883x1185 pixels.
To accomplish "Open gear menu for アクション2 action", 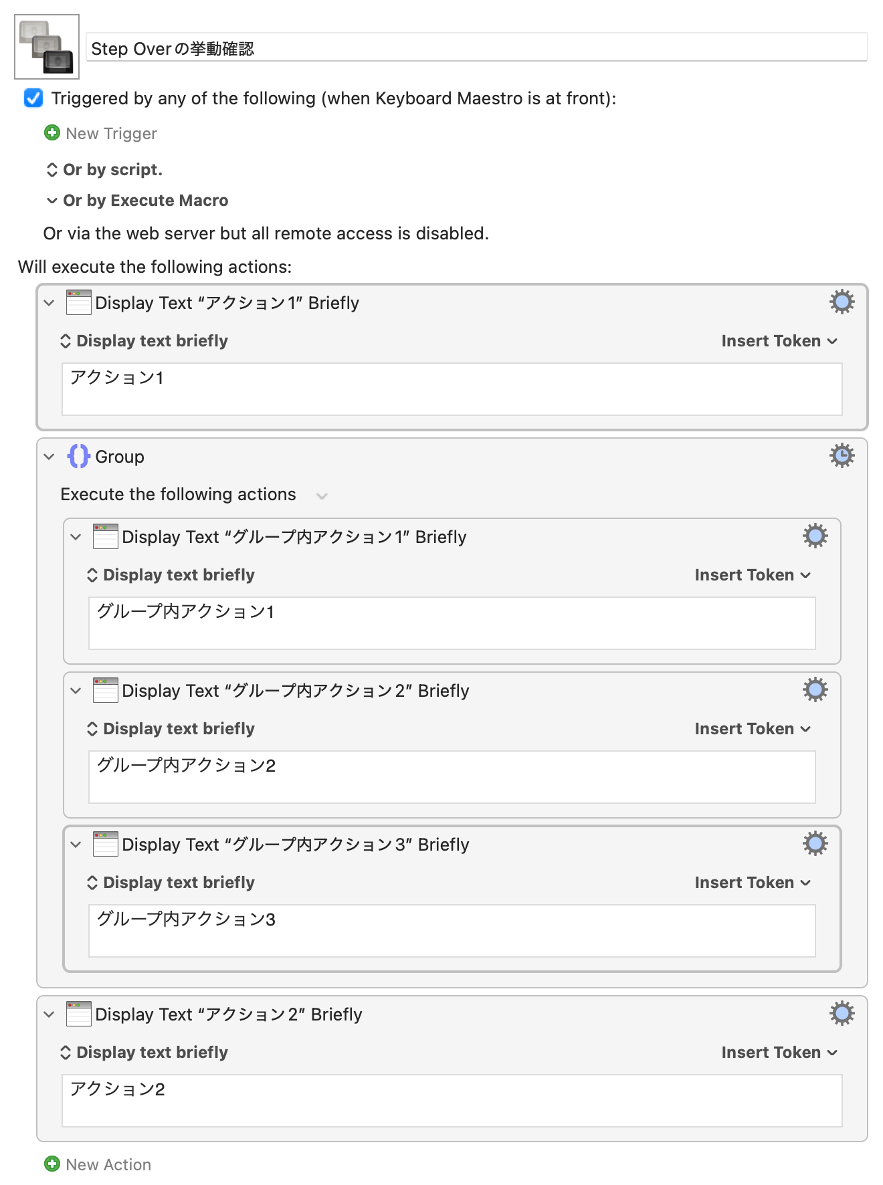I will tap(842, 1014).
